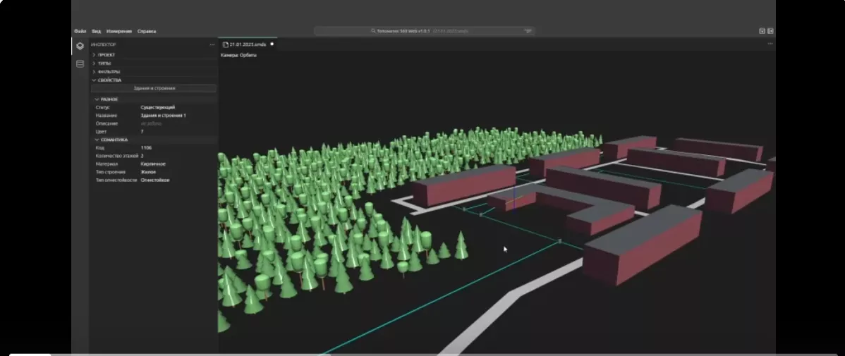Screen dimensions: 845x356
Task: Click the file icon on 21.01.2025 tab
Action: [x=226, y=44]
